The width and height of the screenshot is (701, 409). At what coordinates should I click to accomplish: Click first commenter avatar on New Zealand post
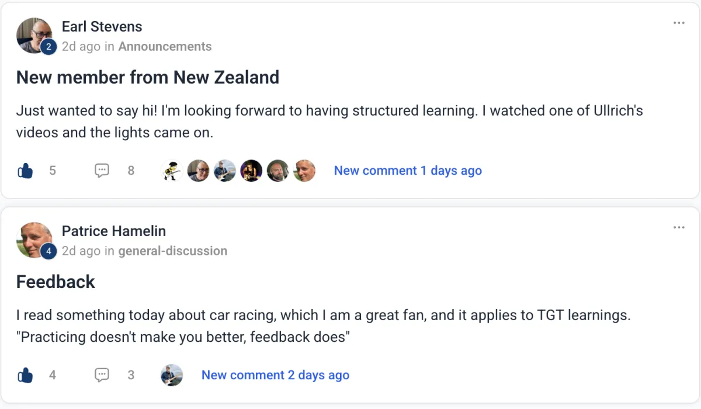pos(172,171)
